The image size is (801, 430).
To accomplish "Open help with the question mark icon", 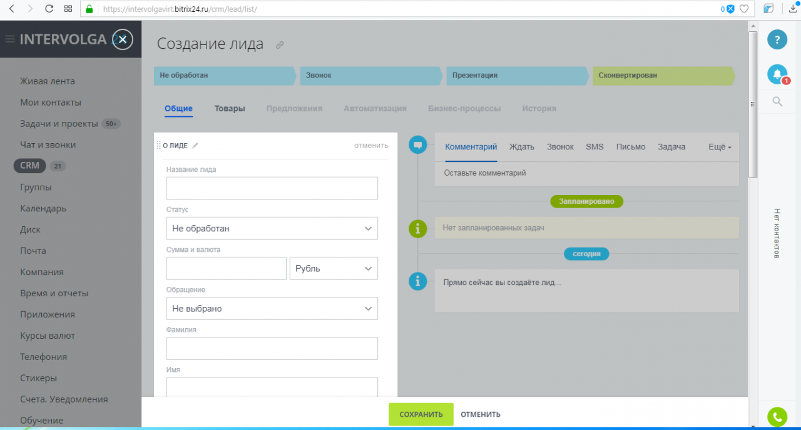I will 777,39.
